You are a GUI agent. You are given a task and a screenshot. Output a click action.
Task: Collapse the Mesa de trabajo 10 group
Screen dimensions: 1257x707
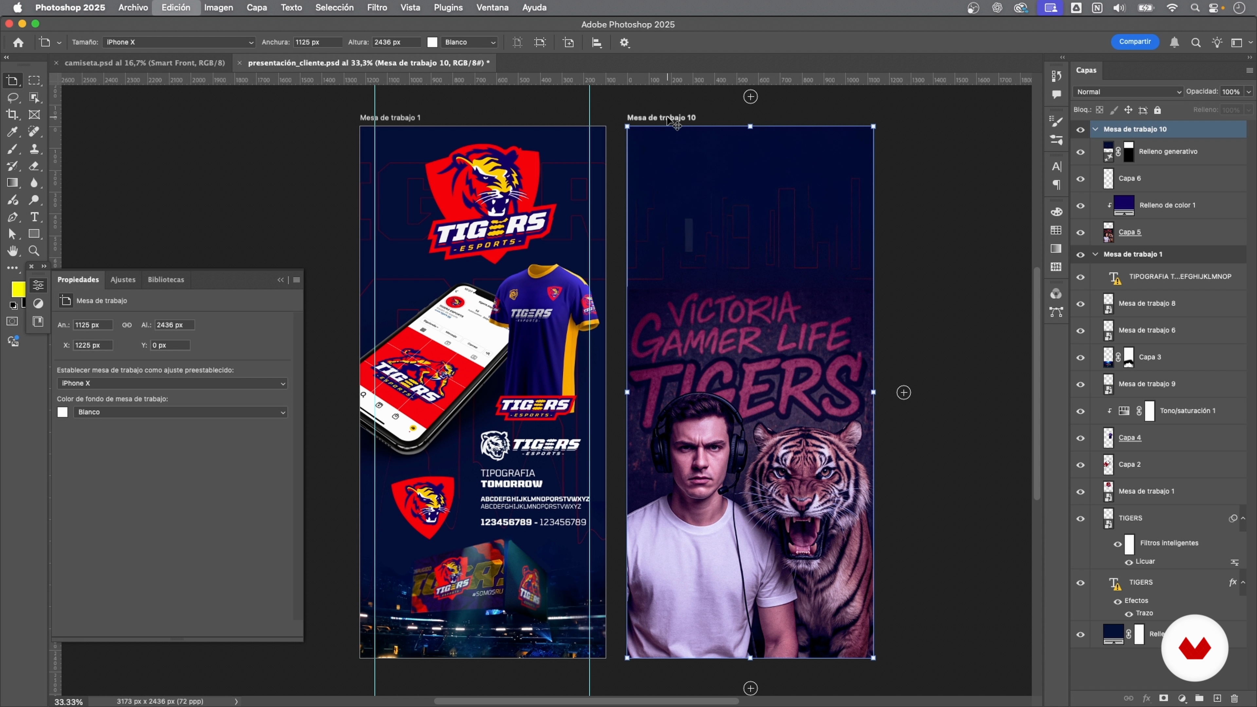point(1096,129)
